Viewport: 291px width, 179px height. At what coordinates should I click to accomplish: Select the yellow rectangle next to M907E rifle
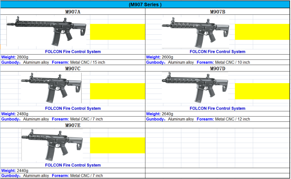(x=118, y=145)
